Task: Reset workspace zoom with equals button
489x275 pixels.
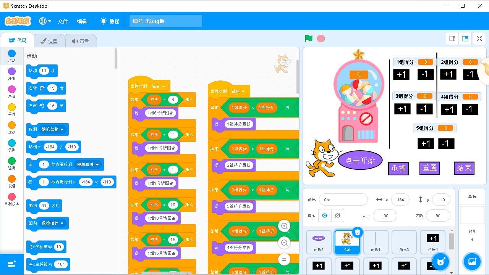Action: coord(284,259)
